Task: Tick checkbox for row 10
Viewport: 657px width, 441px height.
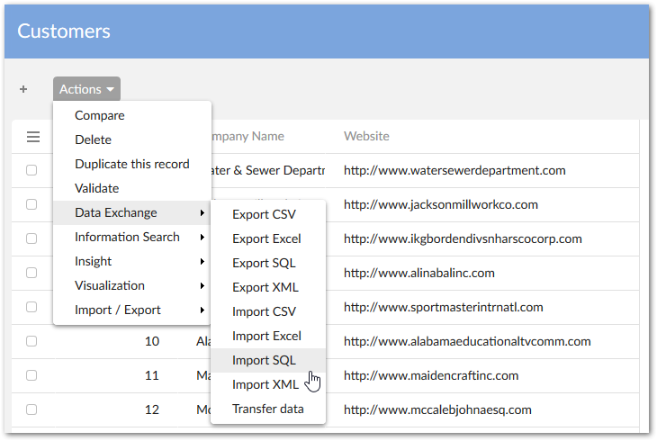Action: pyautogui.click(x=31, y=341)
